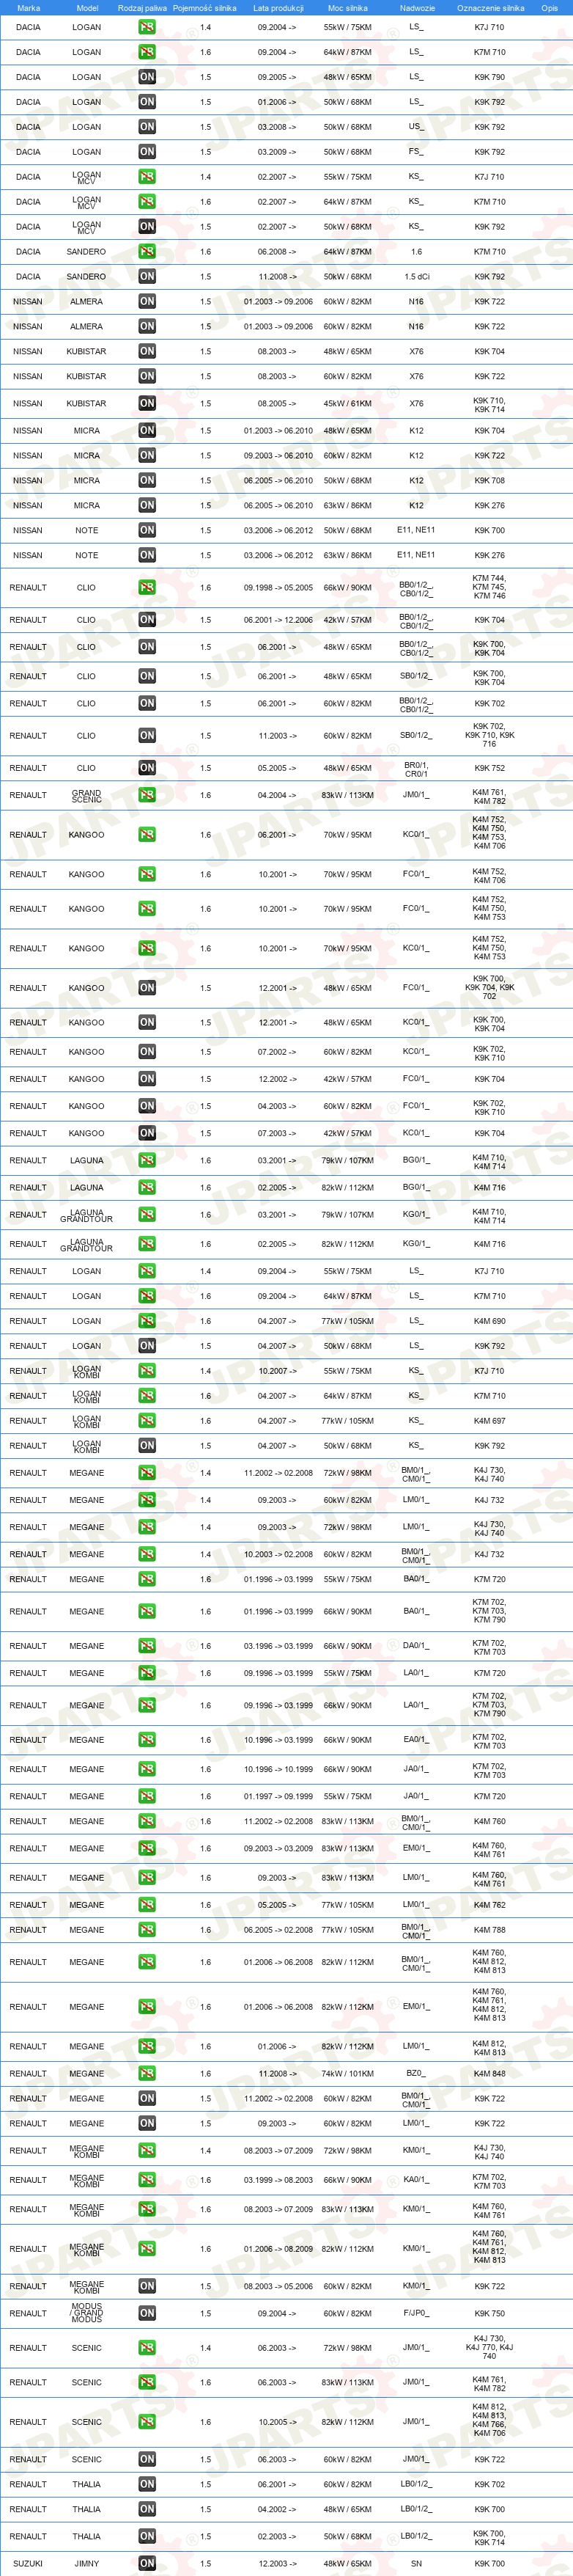Click the ON icon in the Modus / Grand Modus row

(x=147, y=2313)
